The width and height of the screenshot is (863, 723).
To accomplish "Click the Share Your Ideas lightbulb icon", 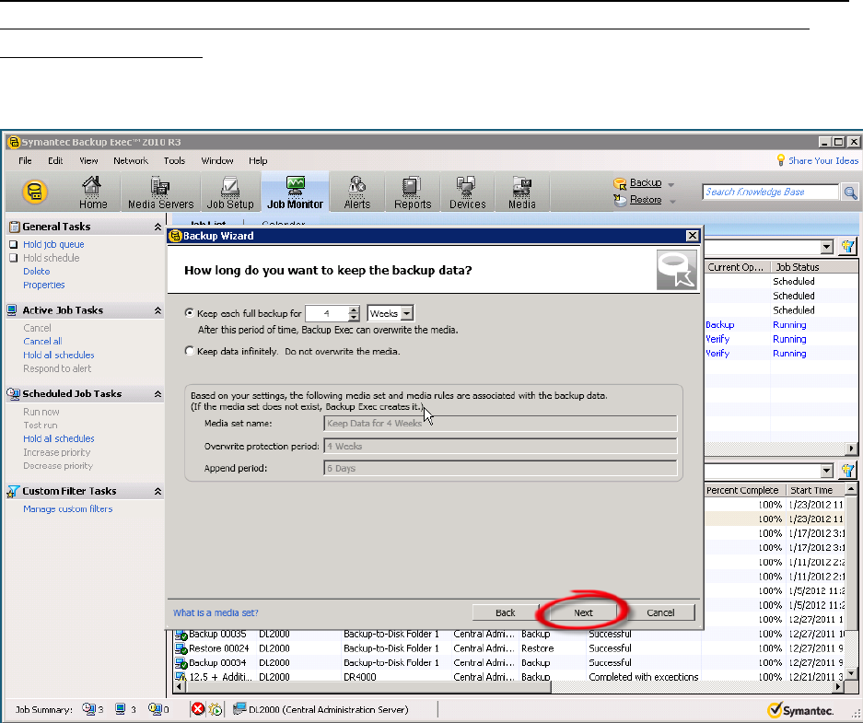I will [x=780, y=160].
